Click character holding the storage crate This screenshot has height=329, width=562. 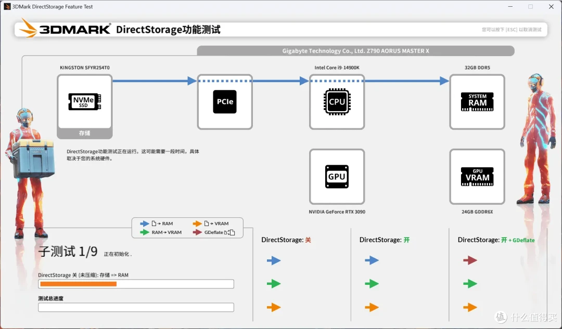(29, 173)
